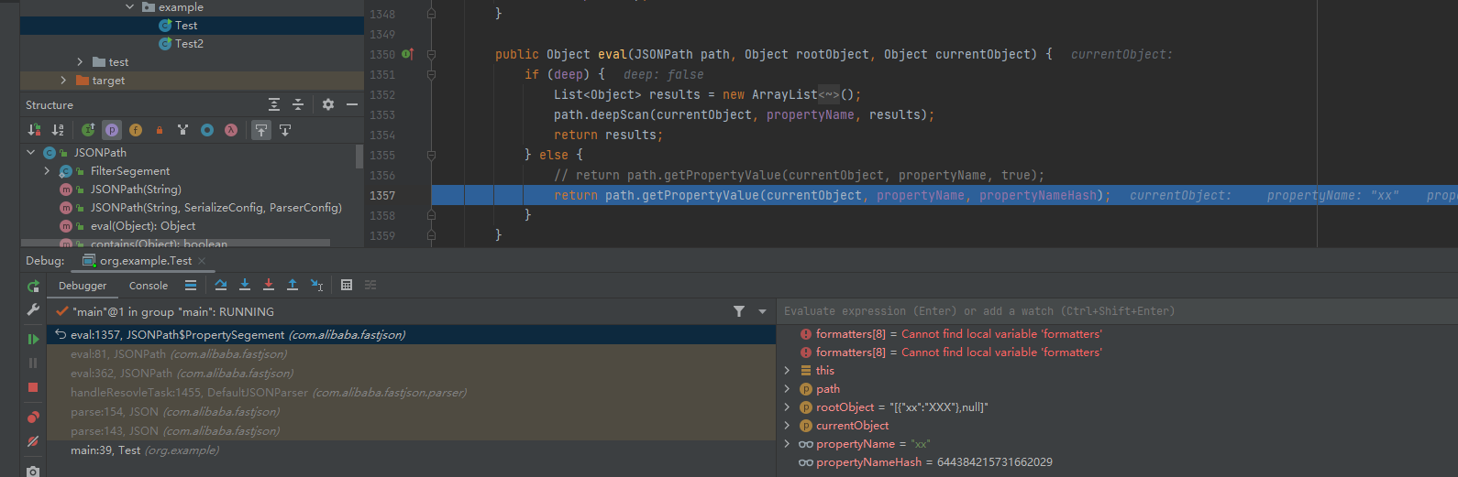This screenshot has height=477, width=1458.
Task: Resume program execution
Action: click(x=33, y=339)
